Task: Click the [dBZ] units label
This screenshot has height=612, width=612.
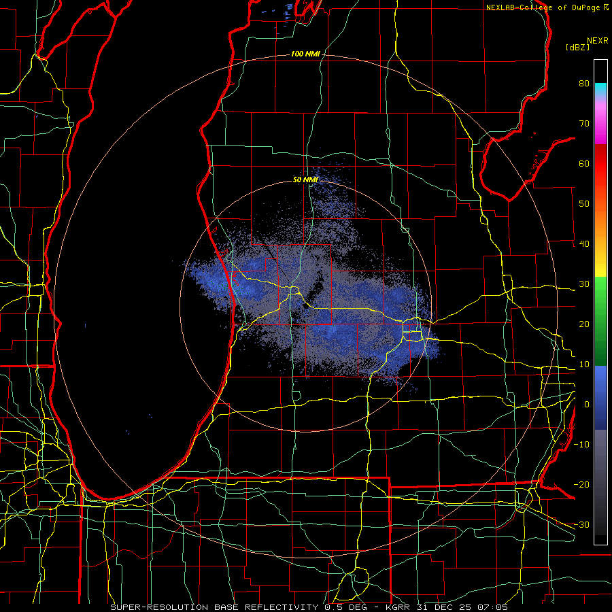Action: point(577,47)
